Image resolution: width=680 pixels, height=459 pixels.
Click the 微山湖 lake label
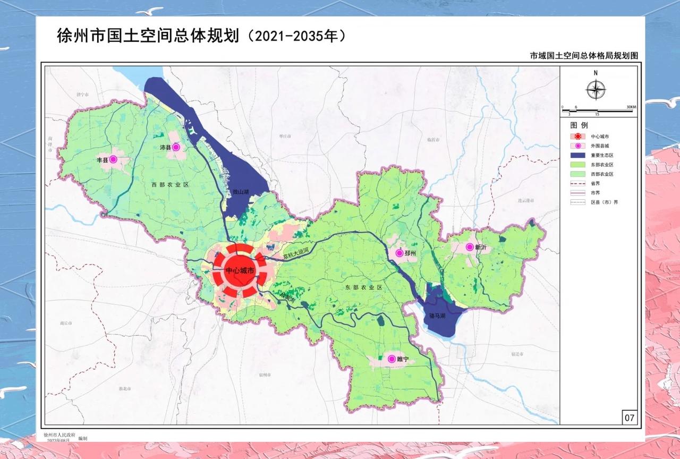(x=241, y=192)
